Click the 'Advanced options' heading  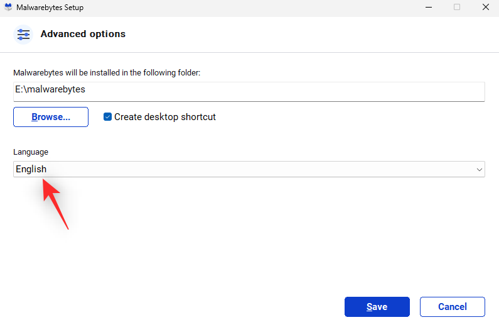pyautogui.click(x=83, y=35)
